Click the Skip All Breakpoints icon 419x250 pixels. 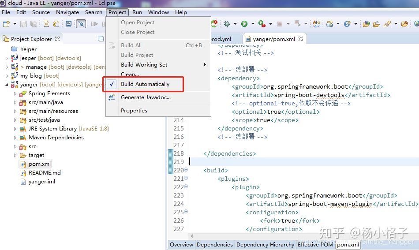click(x=81, y=24)
